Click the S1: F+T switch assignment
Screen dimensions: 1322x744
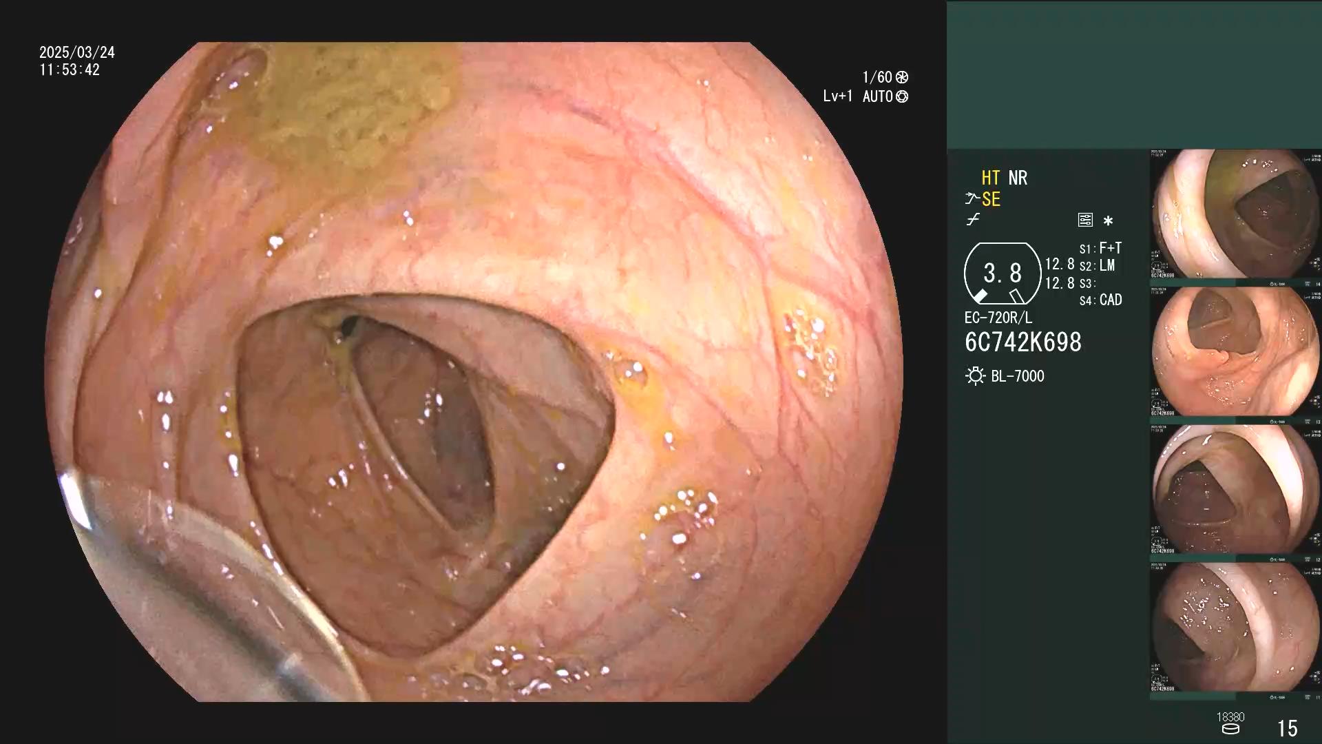[1100, 248]
